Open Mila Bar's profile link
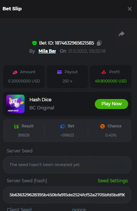Image resolution: width=137 pixels, height=211 pixels. (47, 51)
